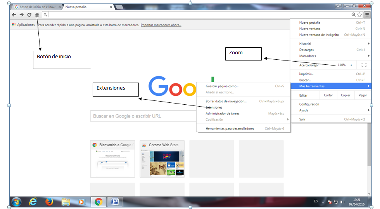Click the browser forward arrow

22,15
